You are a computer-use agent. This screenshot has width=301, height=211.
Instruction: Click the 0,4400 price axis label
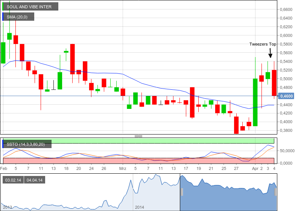click(x=286, y=105)
